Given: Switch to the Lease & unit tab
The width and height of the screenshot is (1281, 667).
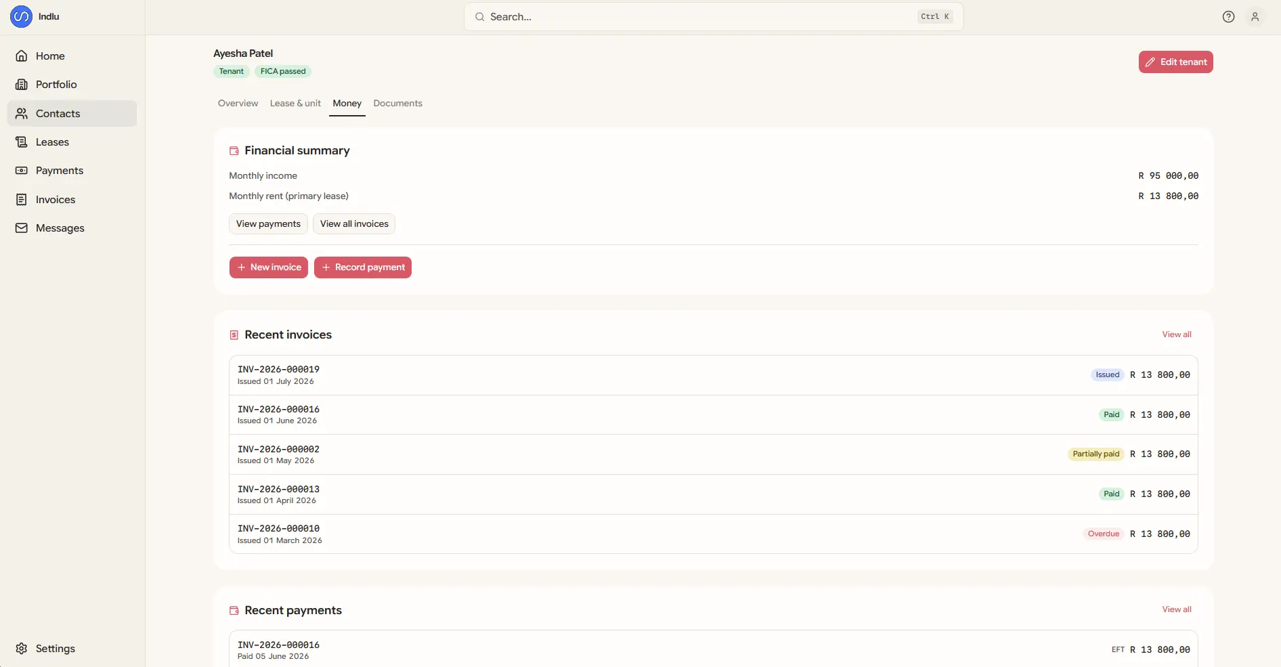Looking at the screenshot, I should [x=295, y=104].
